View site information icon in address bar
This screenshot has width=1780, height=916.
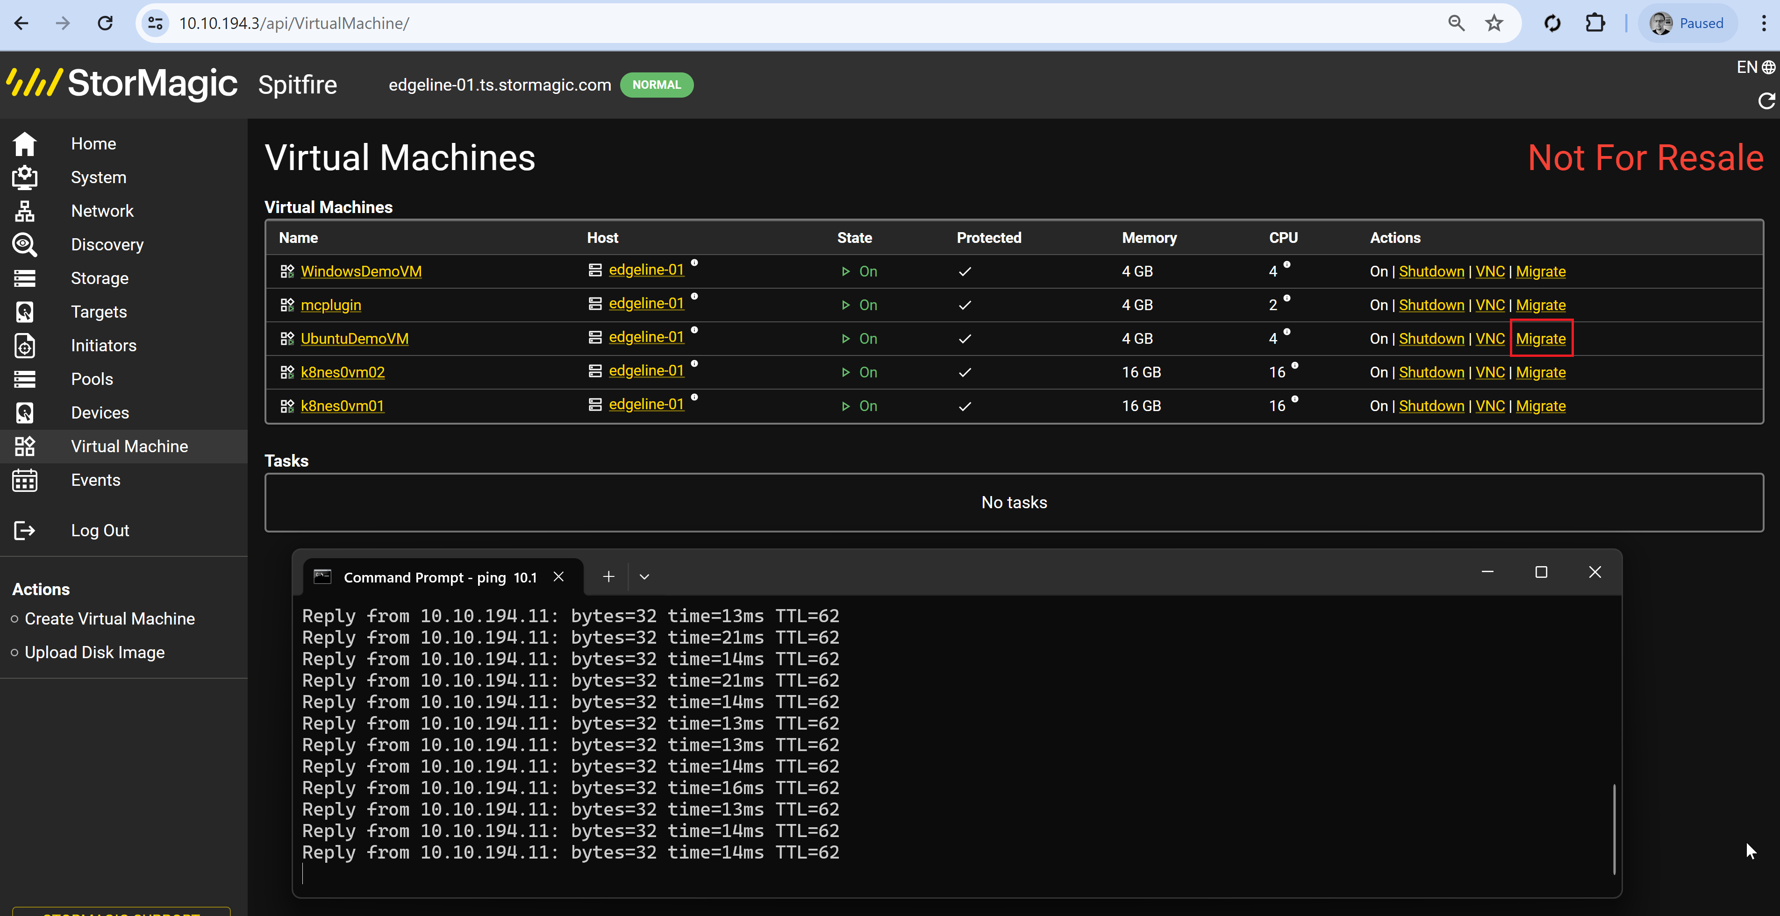tap(156, 23)
